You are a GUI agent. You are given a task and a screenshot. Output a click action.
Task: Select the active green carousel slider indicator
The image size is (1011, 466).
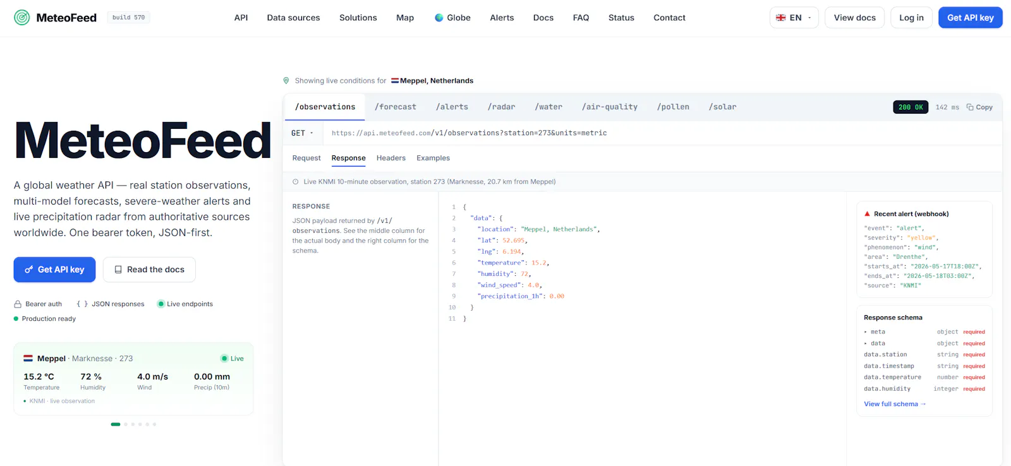pyautogui.click(x=116, y=424)
